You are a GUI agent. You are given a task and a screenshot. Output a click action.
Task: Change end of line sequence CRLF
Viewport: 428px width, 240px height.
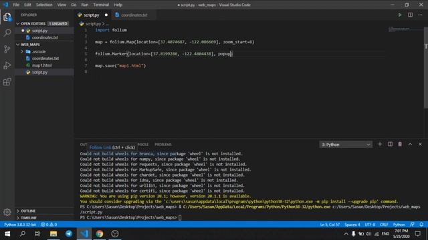point(384,225)
